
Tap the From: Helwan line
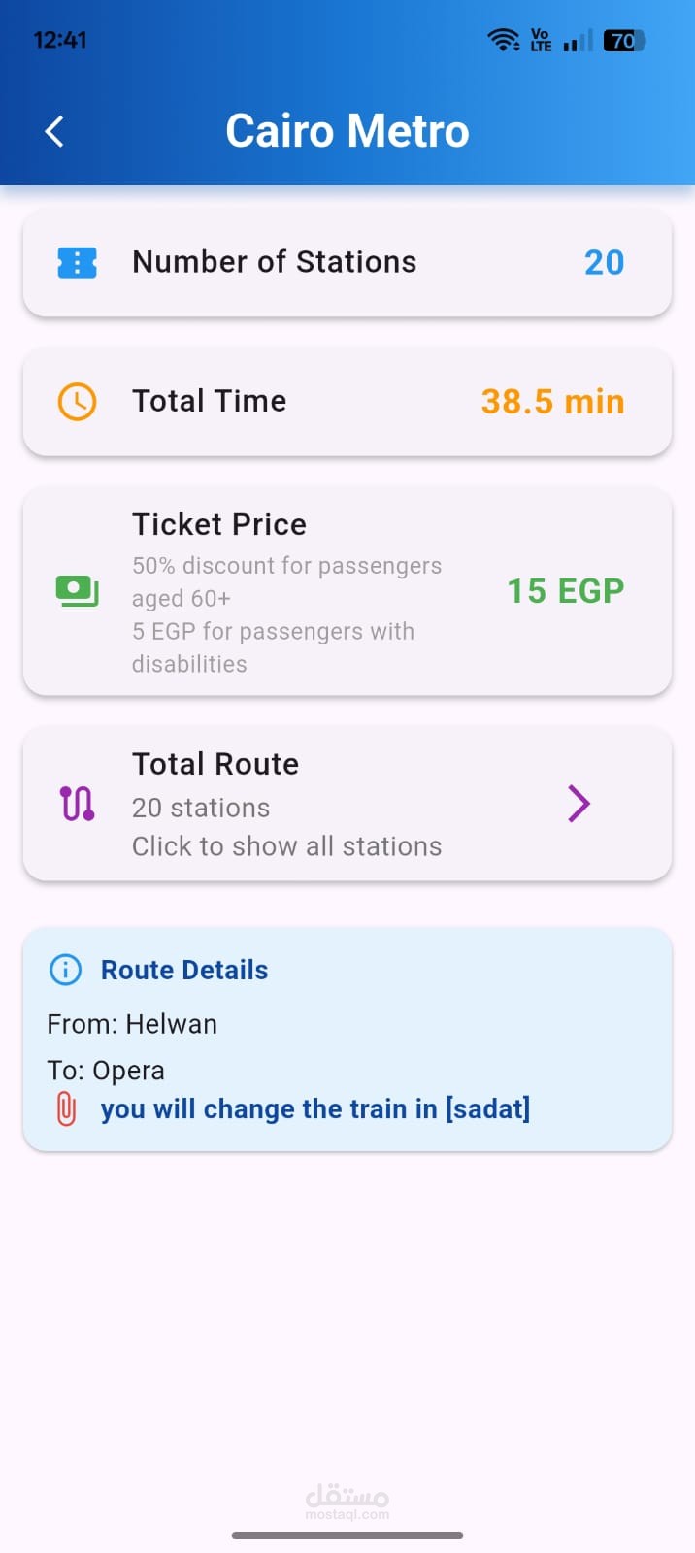pos(132,1024)
